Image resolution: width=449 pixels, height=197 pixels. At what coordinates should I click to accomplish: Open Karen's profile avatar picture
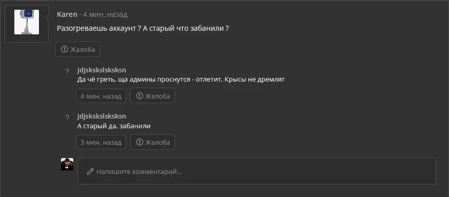[x=27, y=22]
